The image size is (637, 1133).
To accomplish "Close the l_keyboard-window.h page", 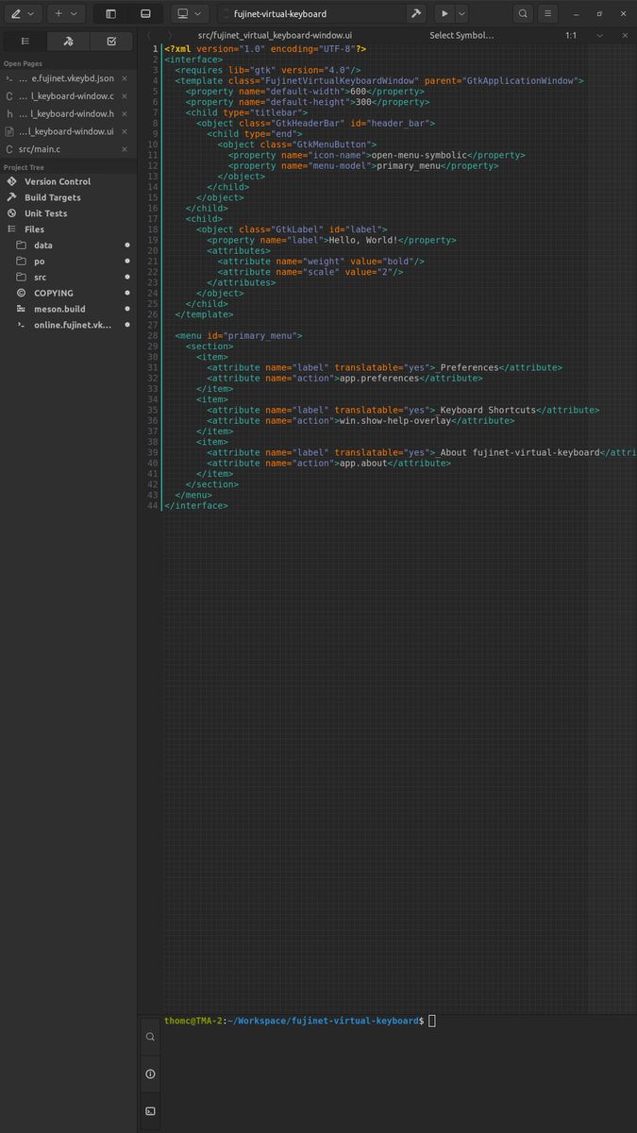I will (125, 113).
